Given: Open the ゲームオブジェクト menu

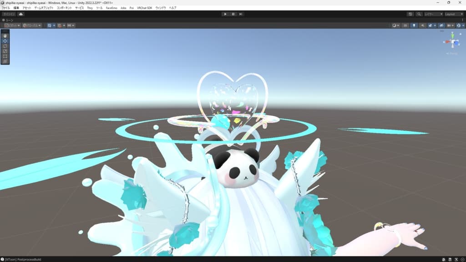Looking at the screenshot, I should (x=44, y=8).
